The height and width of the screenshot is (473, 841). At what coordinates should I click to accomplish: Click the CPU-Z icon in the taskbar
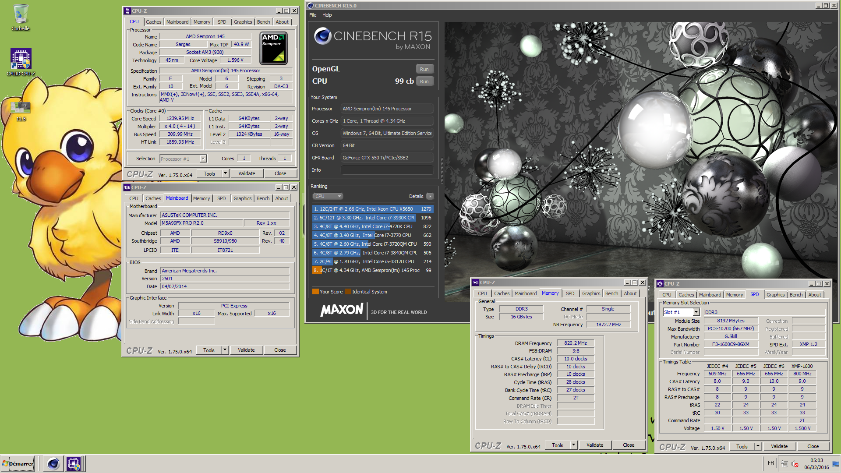coord(73,464)
